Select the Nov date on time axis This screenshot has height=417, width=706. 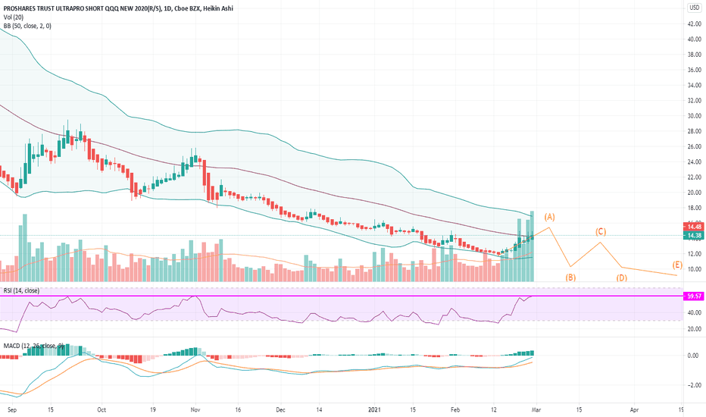point(195,409)
